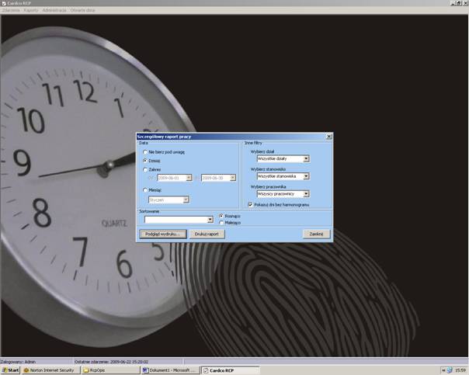Open the Otwarte dnia menu
The image size is (469, 375).
pos(82,10)
